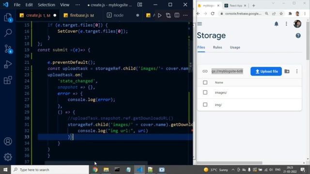Switch to the React App browser tab
The height and width of the screenshot is (174, 310).
(235, 5)
